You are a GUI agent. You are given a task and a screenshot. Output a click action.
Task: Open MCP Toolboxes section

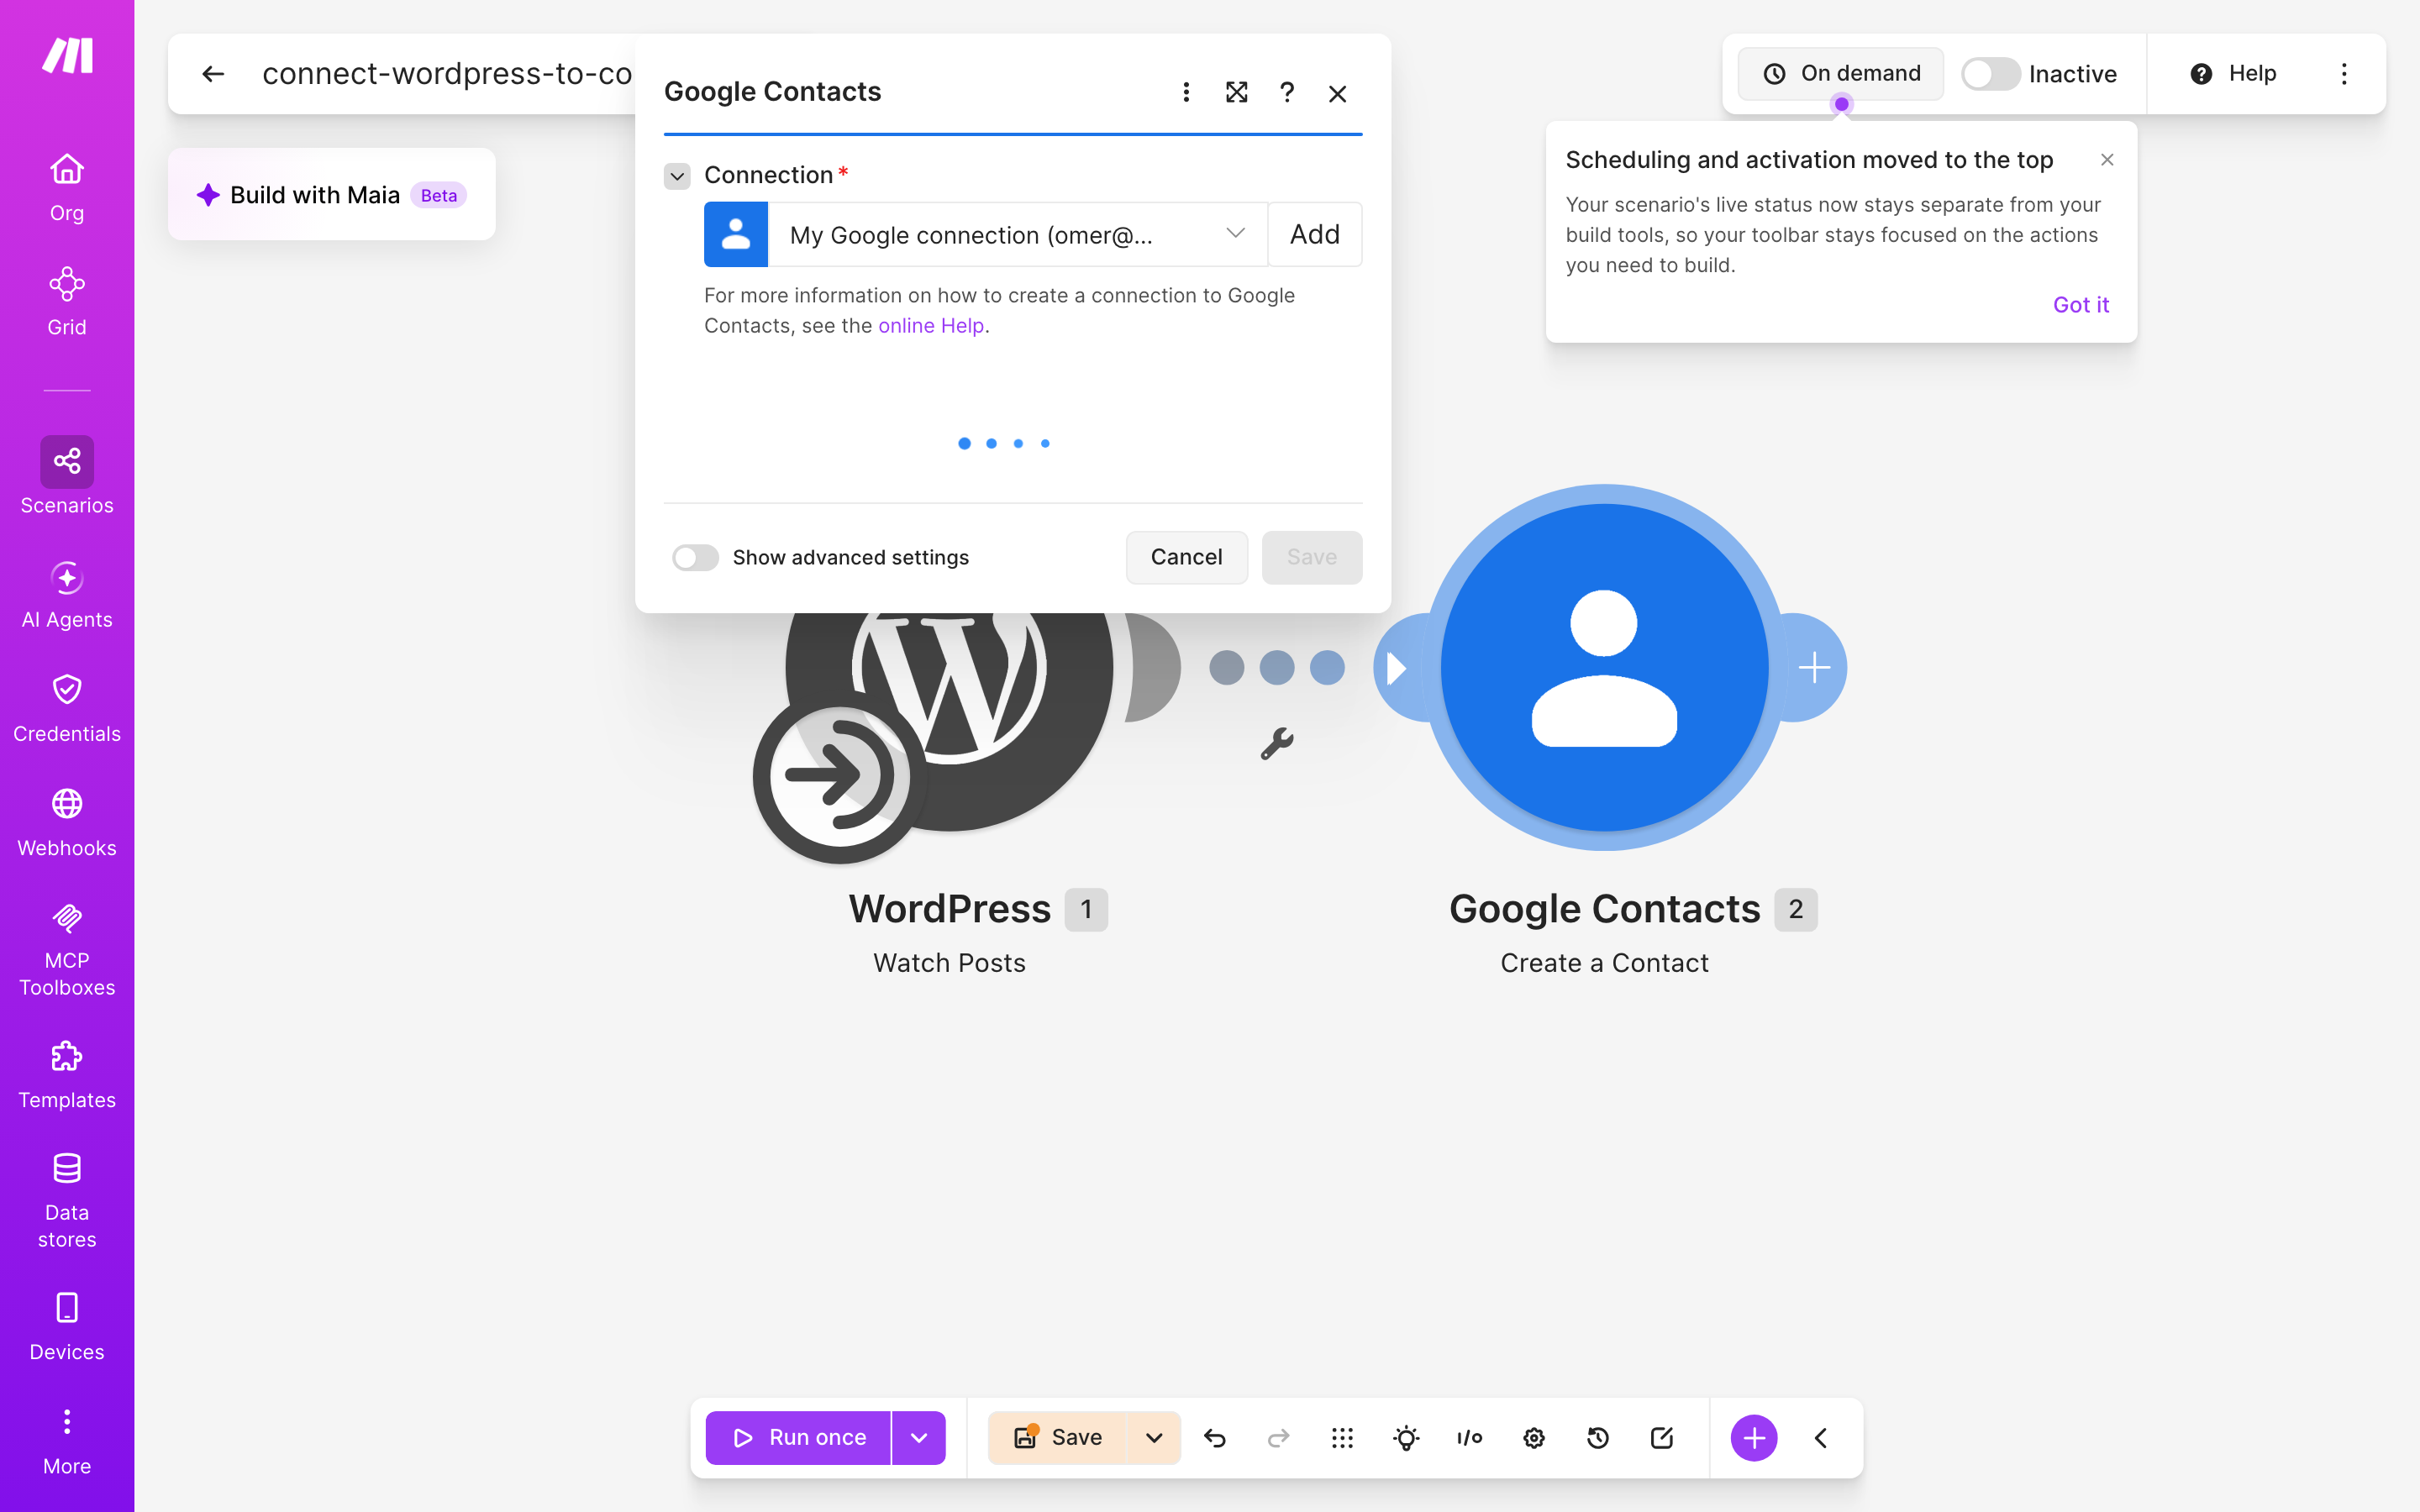point(67,949)
